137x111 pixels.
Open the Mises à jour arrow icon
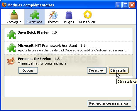click(88, 15)
